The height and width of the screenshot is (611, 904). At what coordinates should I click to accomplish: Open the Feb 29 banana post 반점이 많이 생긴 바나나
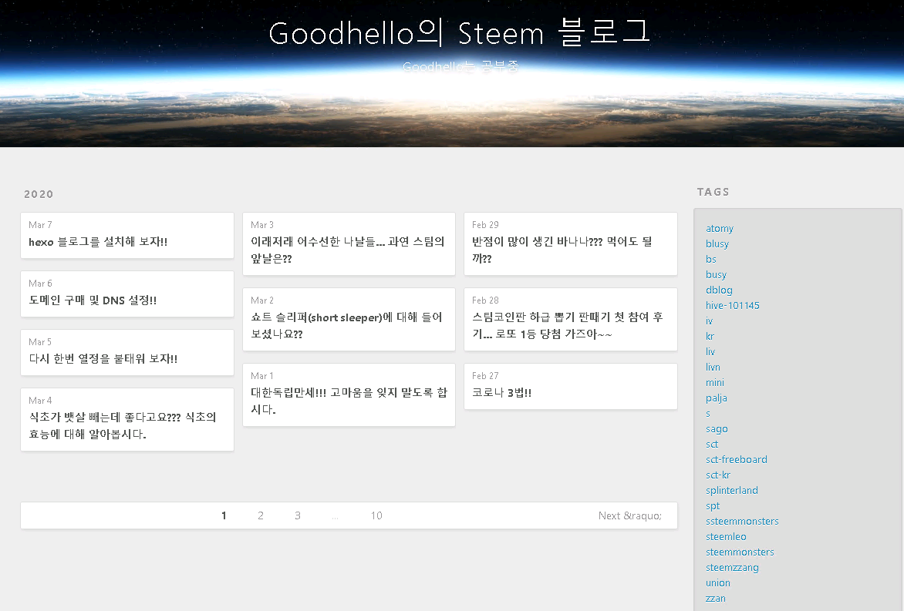[x=562, y=250]
